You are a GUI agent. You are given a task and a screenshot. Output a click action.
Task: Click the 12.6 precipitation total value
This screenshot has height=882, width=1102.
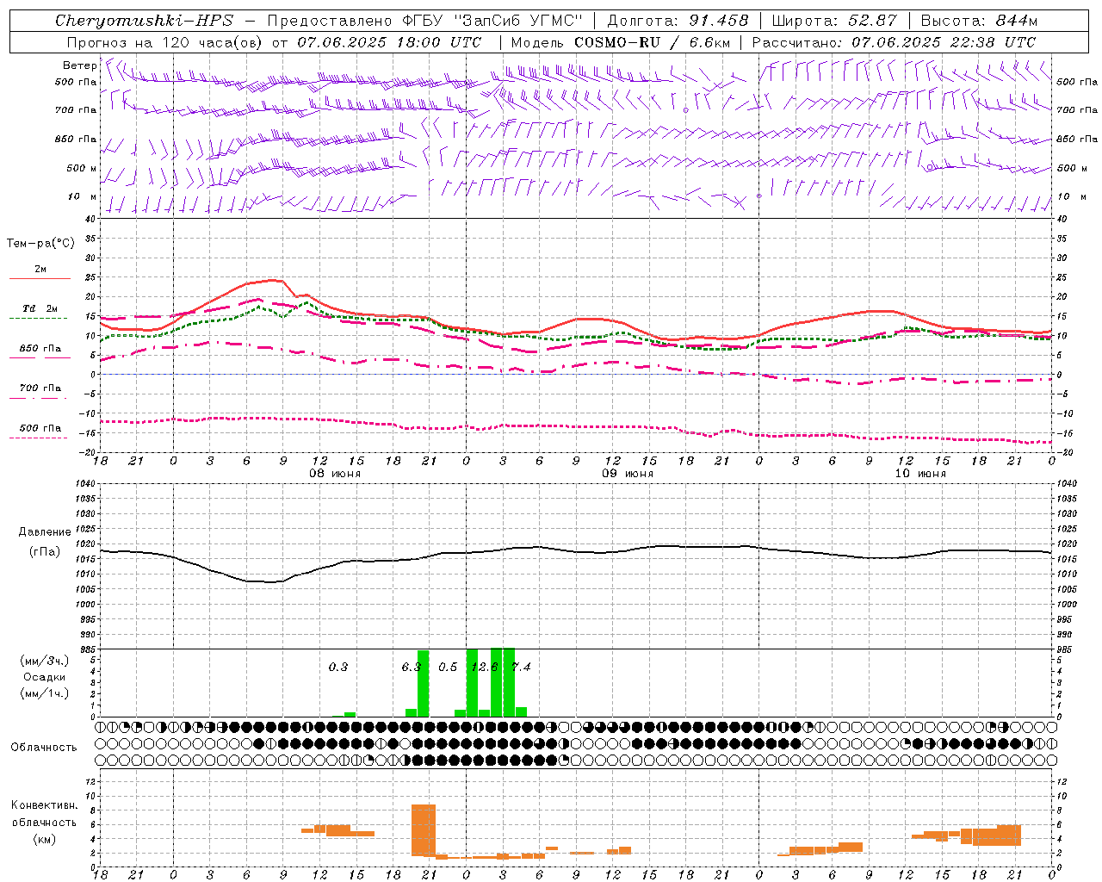point(484,667)
